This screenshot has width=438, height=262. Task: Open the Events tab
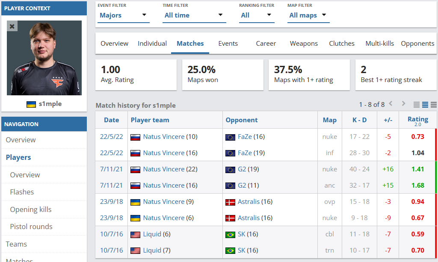228,44
